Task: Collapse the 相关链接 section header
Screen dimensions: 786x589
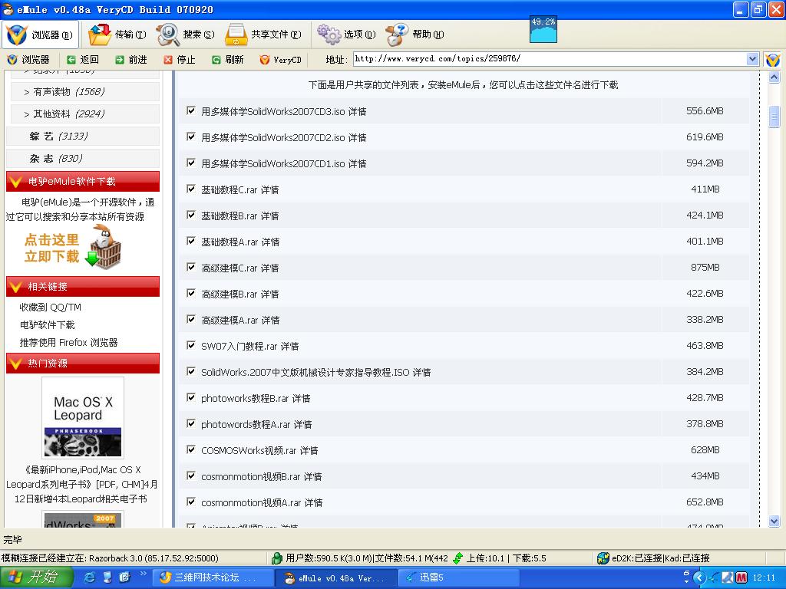Action: (83, 287)
